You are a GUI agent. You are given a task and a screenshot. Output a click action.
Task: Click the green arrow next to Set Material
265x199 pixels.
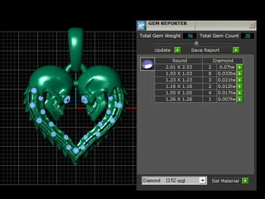[245, 181]
